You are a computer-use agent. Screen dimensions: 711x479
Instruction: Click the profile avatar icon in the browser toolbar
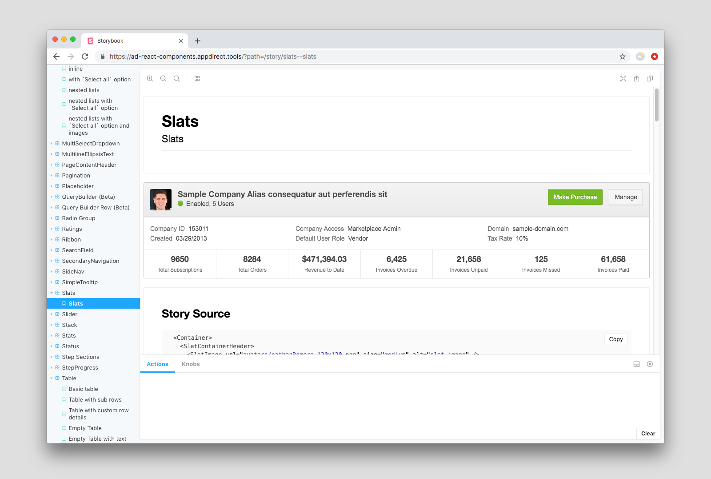pyautogui.click(x=640, y=56)
